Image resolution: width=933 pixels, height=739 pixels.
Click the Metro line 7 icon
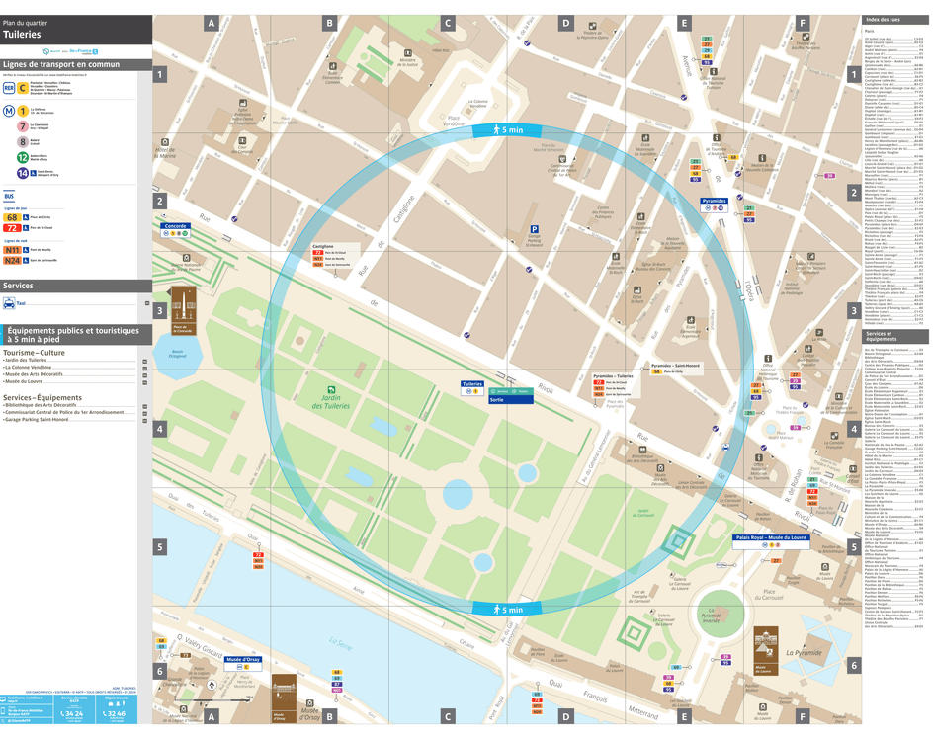coord(22,126)
